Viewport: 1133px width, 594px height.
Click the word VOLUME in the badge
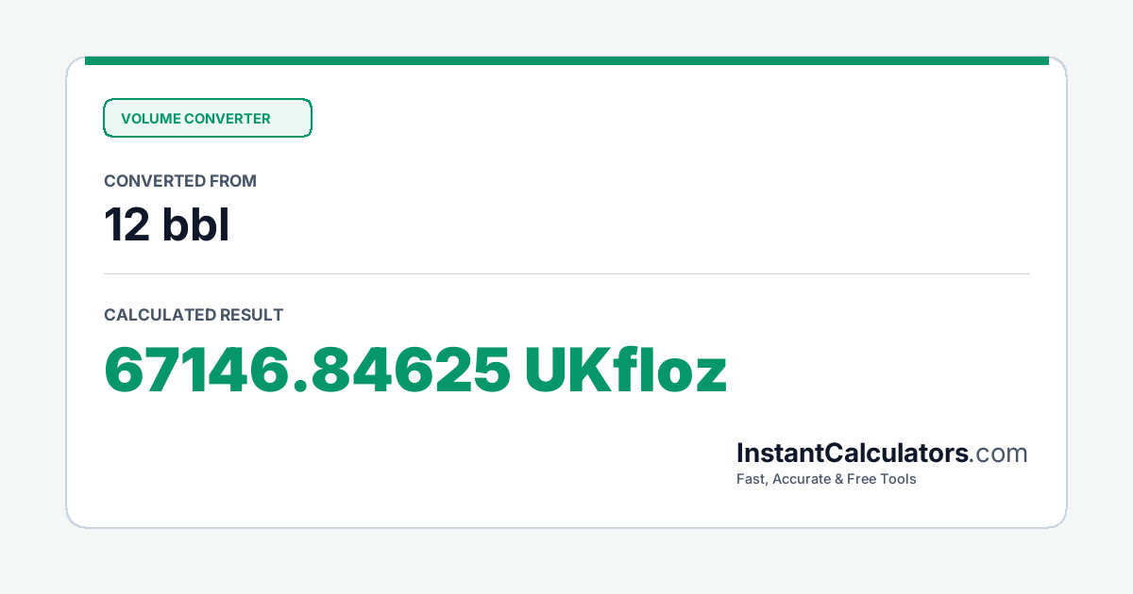tap(150, 119)
